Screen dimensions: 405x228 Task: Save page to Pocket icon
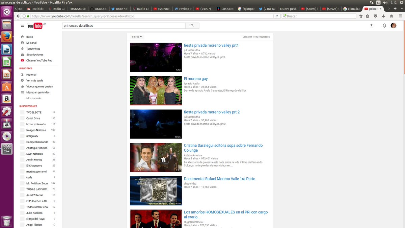click(x=375, y=16)
